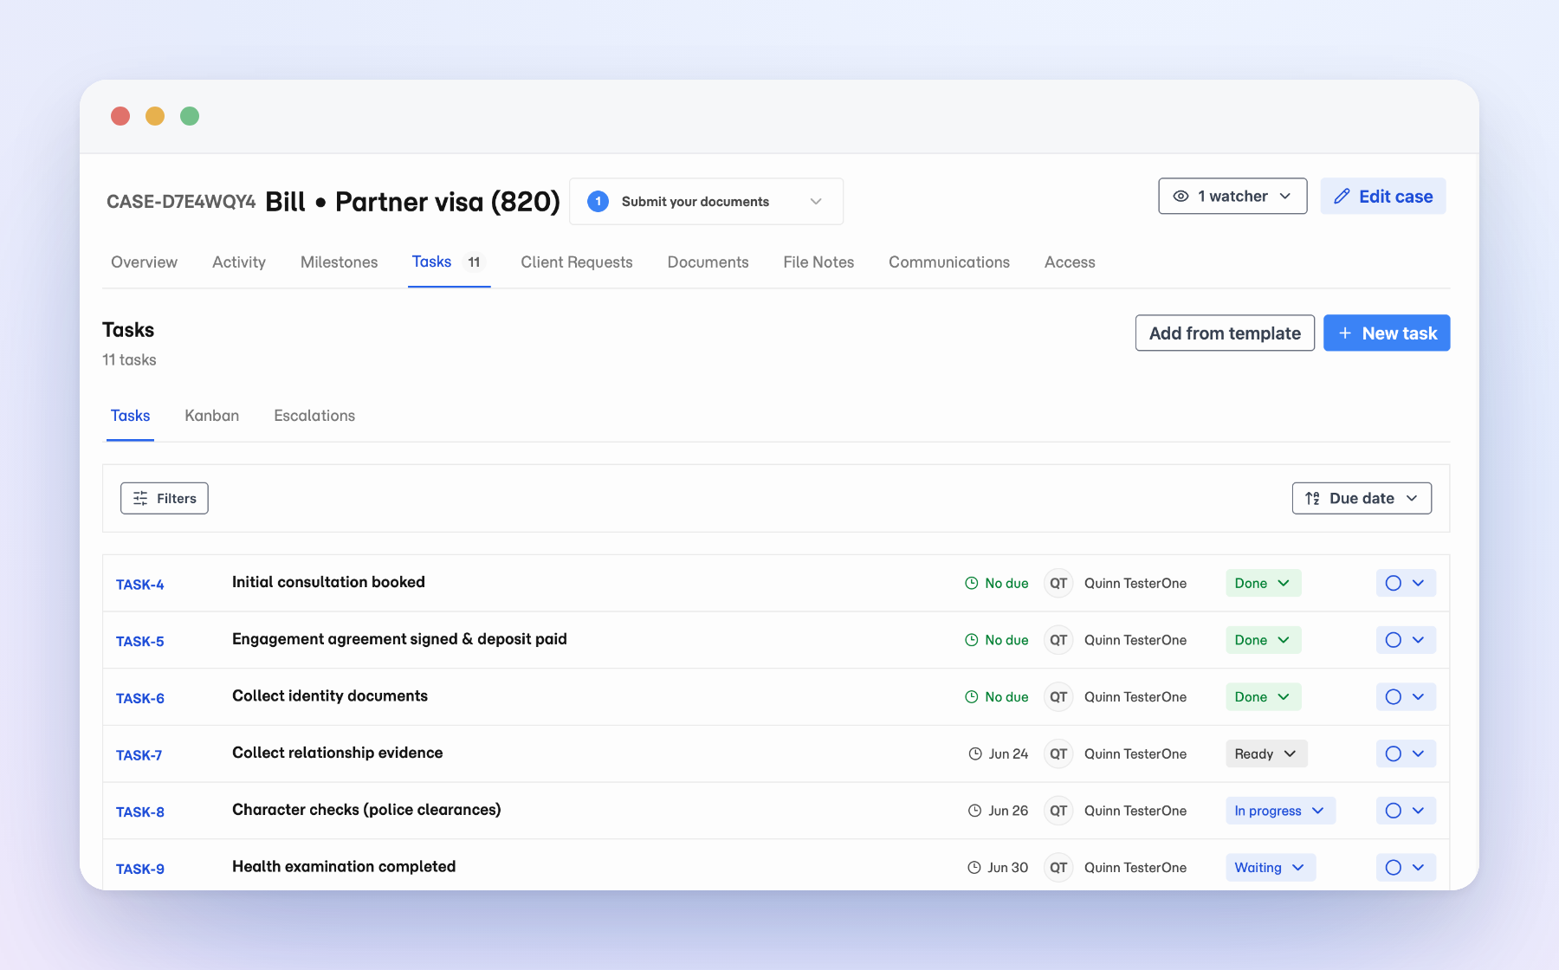Open the Access tab

coord(1070,262)
